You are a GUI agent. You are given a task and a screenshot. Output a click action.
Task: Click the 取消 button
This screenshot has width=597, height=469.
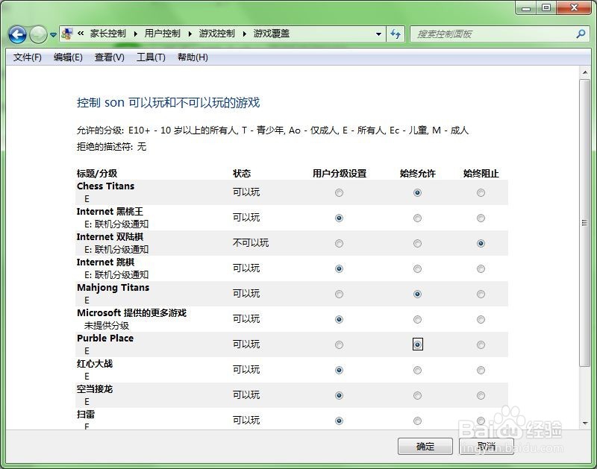pos(487,446)
